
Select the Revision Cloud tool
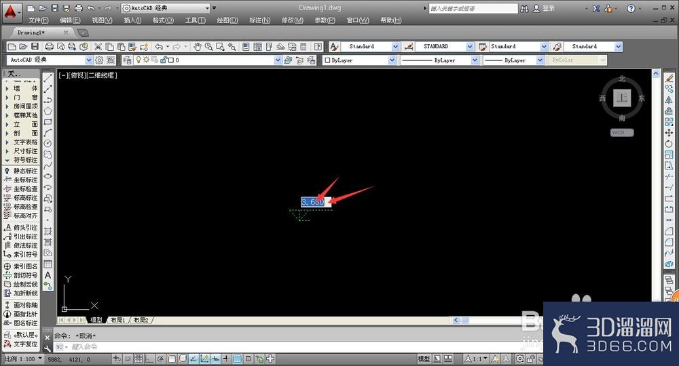click(x=48, y=155)
